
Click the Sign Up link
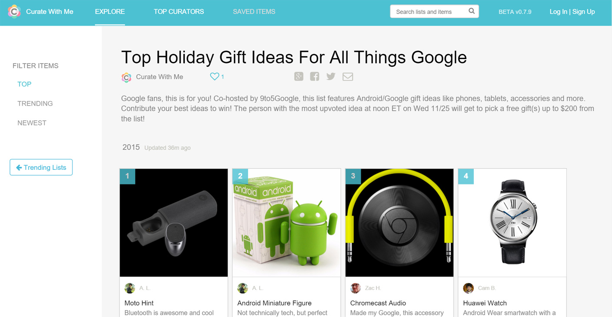tap(583, 12)
